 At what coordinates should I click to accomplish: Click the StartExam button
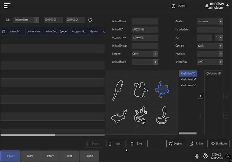[219, 144]
